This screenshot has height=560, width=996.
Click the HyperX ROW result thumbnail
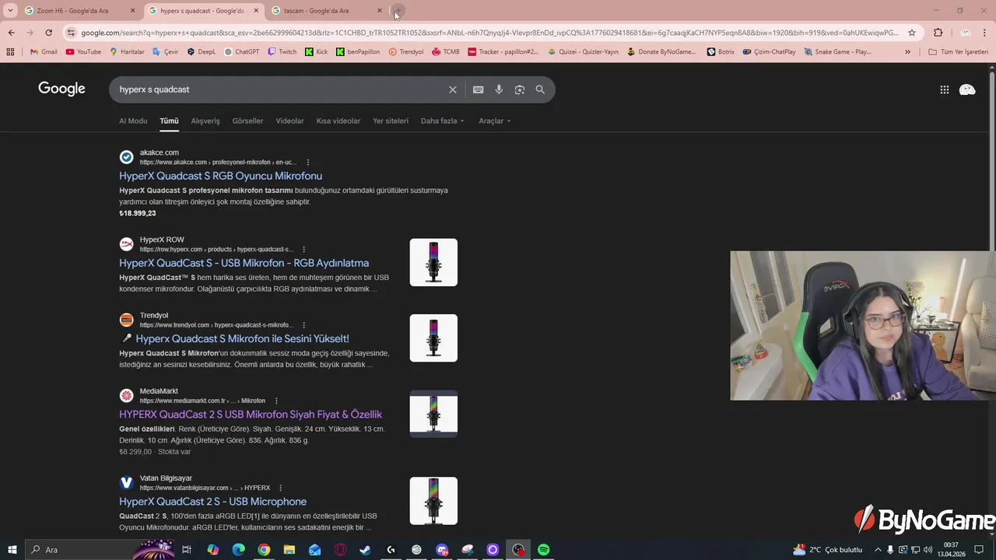click(433, 262)
